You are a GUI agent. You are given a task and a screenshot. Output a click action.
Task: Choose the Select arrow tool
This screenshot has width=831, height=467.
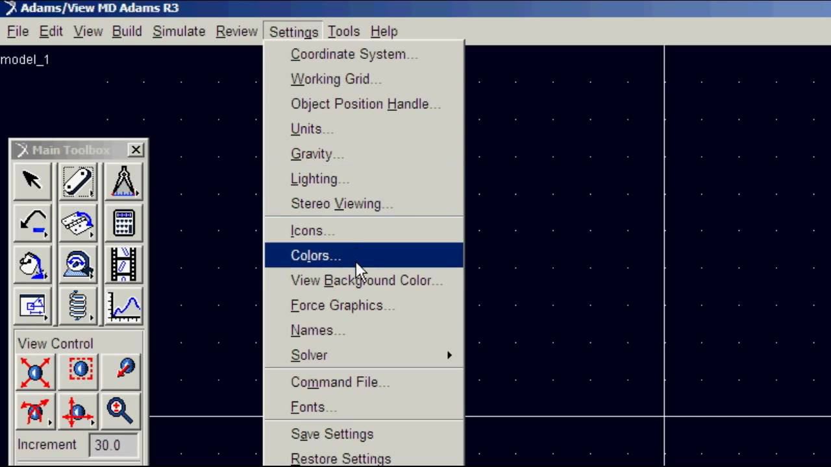tap(32, 181)
